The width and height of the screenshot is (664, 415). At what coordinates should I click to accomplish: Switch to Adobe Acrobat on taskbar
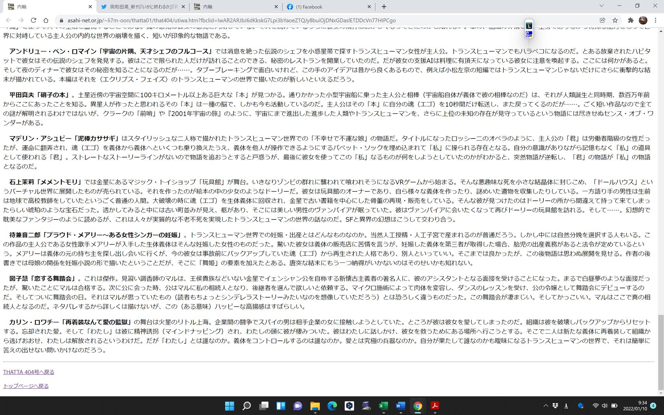pos(435,406)
